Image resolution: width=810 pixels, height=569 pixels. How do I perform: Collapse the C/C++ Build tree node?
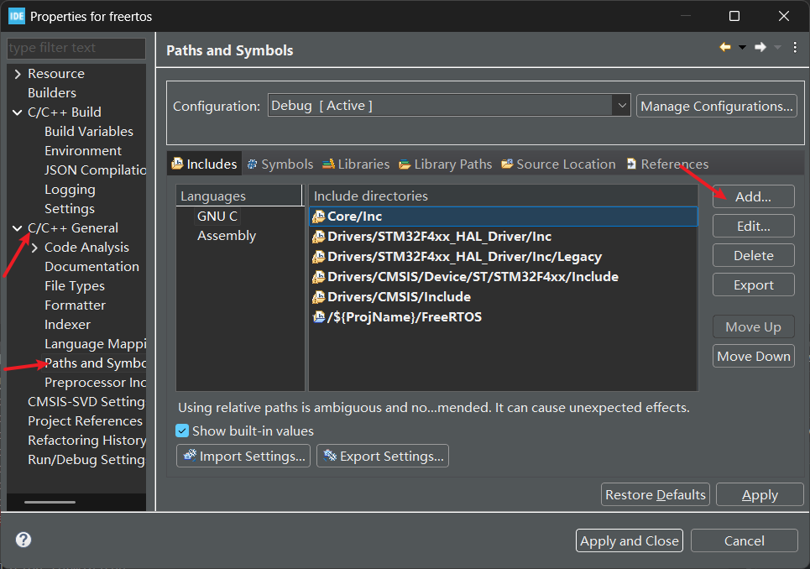click(18, 112)
